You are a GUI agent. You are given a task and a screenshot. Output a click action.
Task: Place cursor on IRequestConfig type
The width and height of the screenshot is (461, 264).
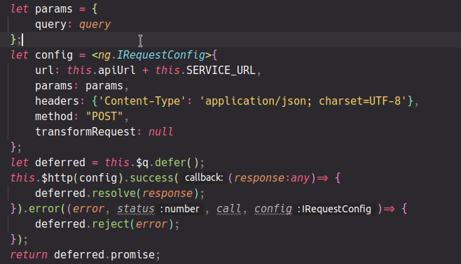pos(161,55)
